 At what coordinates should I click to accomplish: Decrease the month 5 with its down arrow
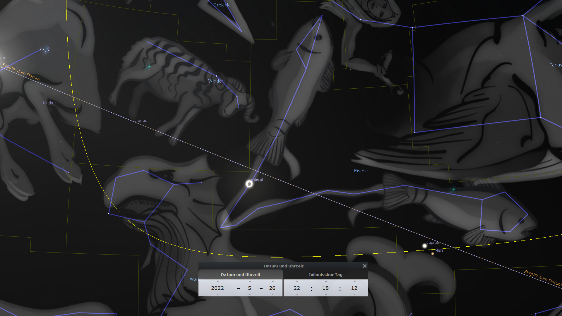tap(250, 294)
